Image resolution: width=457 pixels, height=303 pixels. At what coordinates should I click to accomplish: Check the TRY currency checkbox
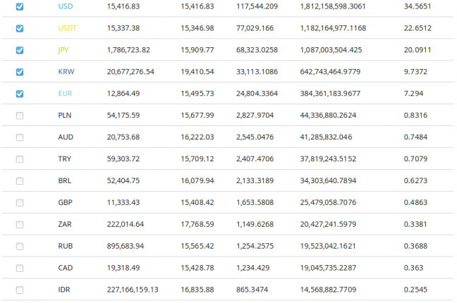pyautogui.click(x=20, y=159)
